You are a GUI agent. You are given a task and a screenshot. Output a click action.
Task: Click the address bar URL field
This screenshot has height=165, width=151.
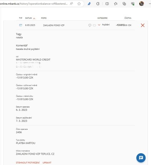pos(34,4)
